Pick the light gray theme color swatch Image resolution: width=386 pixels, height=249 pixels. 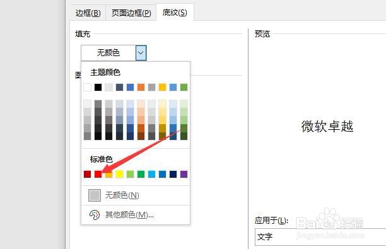coord(109,87)
